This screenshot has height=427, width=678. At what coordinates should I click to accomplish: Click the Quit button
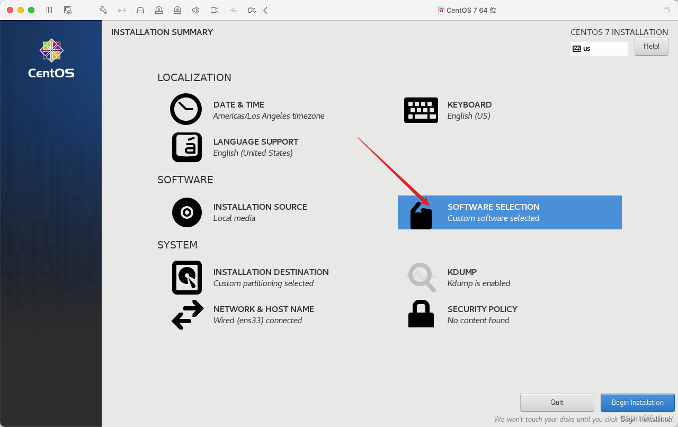pos(557,403)
